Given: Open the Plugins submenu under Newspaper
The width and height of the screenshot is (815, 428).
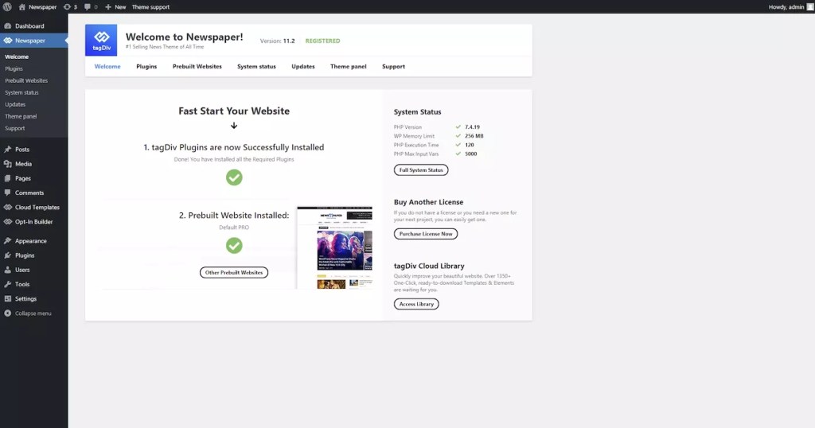Looking at the screenshot, I should pos(14,68).
